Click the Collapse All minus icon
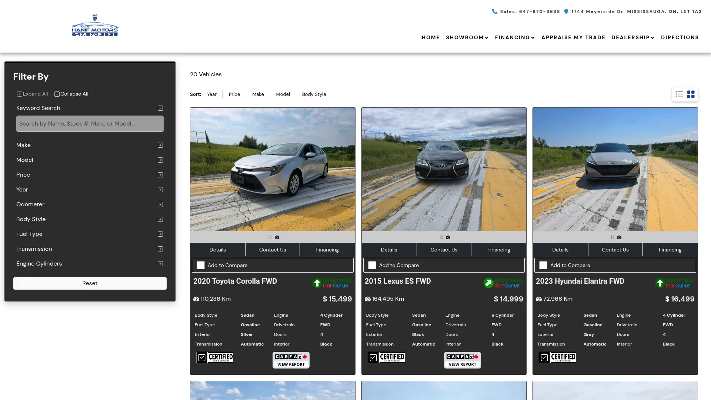The width and height of the screenshot is (711, 400). 57,94
